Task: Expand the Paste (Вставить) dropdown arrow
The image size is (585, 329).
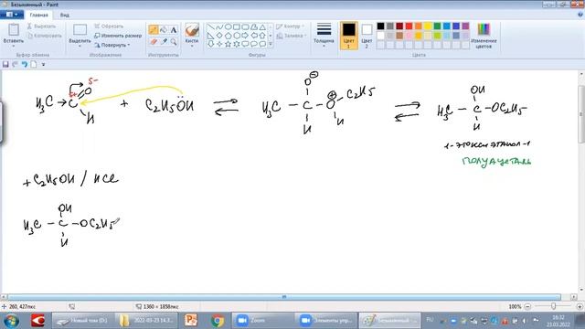Action: point(14,47)
